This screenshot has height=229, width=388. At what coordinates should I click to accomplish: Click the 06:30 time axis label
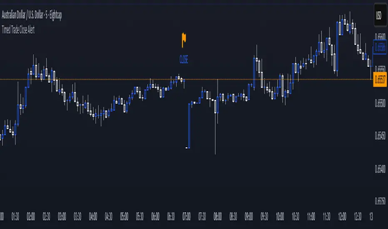171,217
